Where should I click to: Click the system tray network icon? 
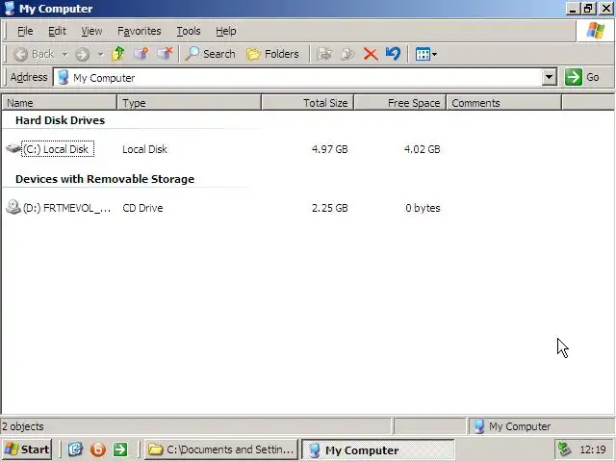coord(565,449)
